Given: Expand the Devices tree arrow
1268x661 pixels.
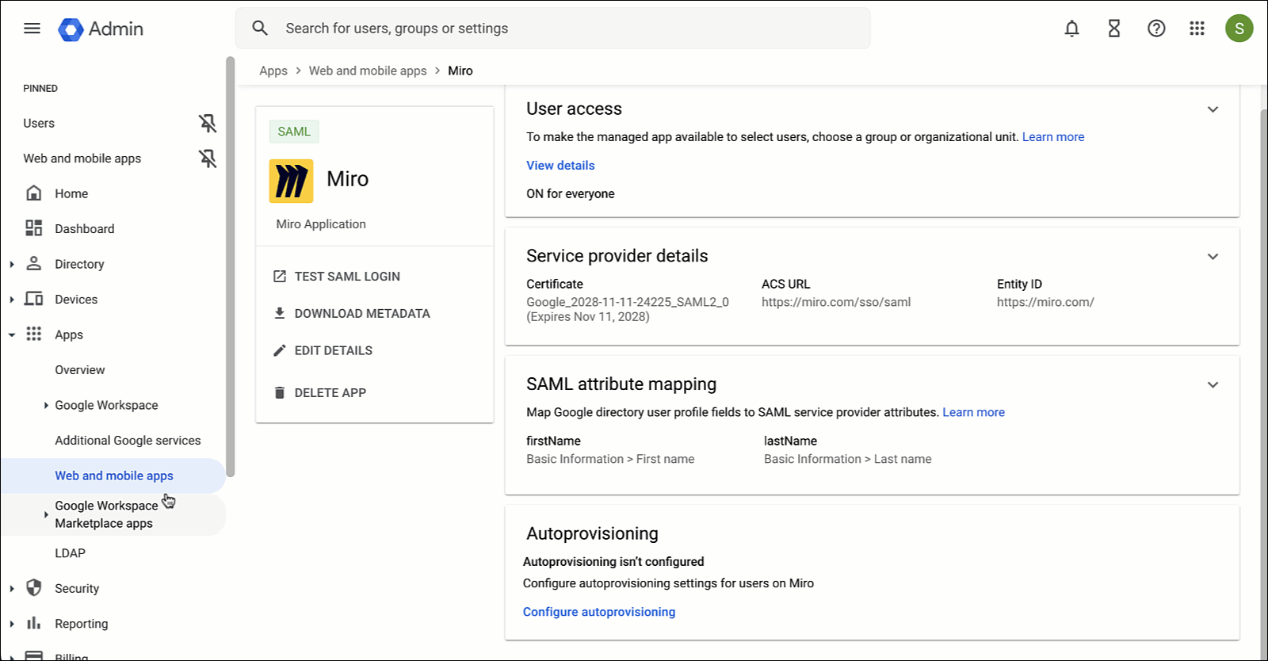Looking at the screenshot, I should [x=12, y=300].
